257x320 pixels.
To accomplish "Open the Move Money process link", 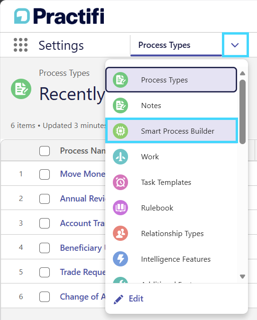I will (x=83, y=174).
